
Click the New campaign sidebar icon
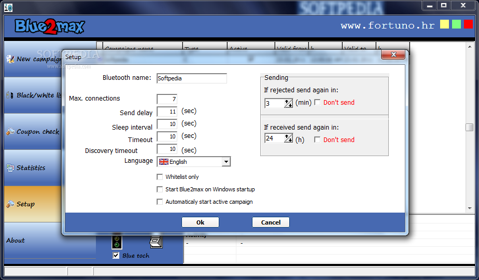point(10,59)
